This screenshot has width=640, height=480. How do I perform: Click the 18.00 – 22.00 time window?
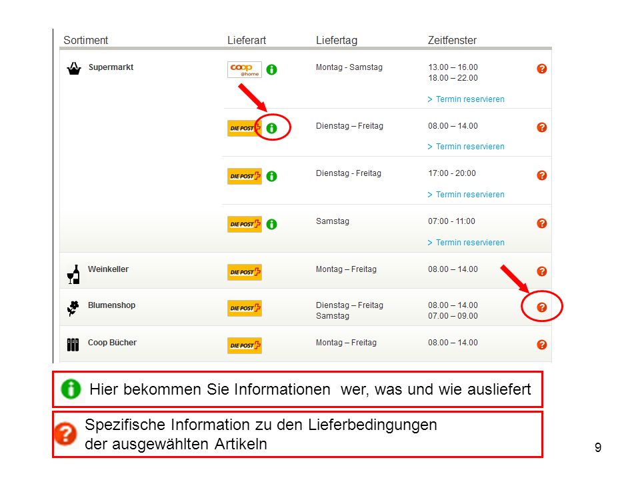click(x=453, y=77)
